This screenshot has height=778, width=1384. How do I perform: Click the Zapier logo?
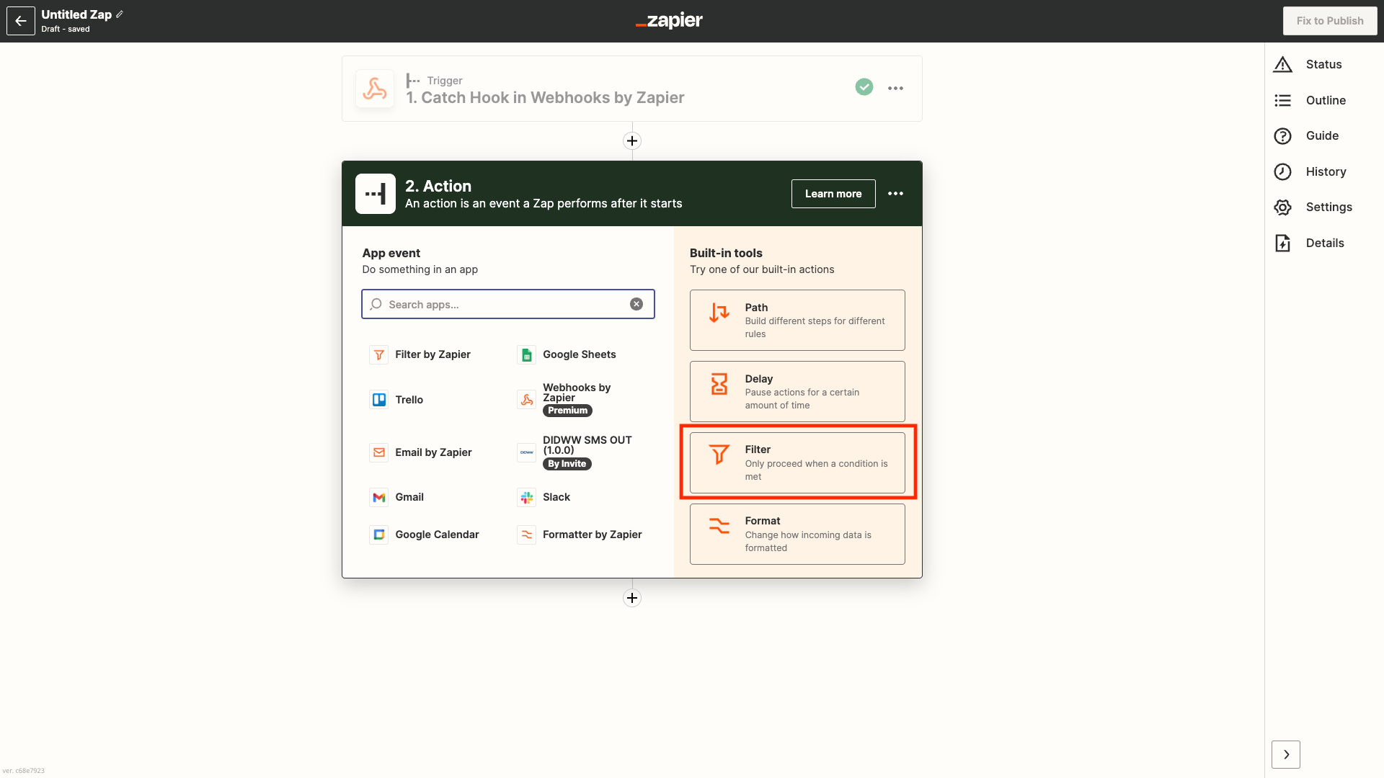tap(669, 21)
